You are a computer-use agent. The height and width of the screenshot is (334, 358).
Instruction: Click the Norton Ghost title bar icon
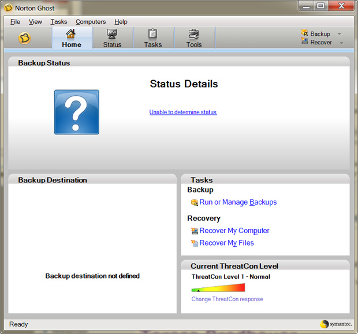(x=9, y=7)
